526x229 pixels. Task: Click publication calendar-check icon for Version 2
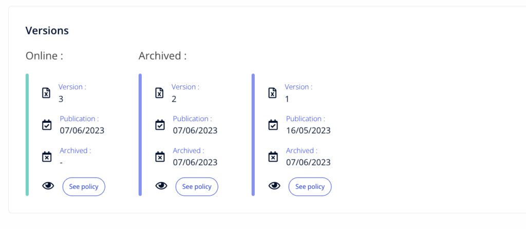pyautogui.click(x=160, y=125)
